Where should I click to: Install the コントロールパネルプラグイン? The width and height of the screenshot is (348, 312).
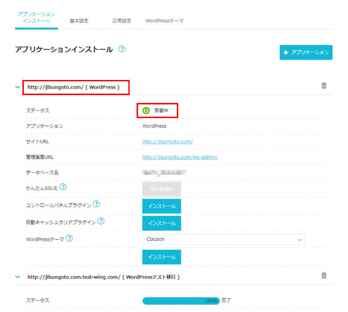pos(162,206)
